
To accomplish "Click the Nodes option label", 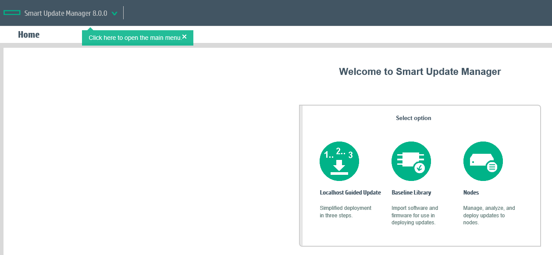I will [471, 192].
